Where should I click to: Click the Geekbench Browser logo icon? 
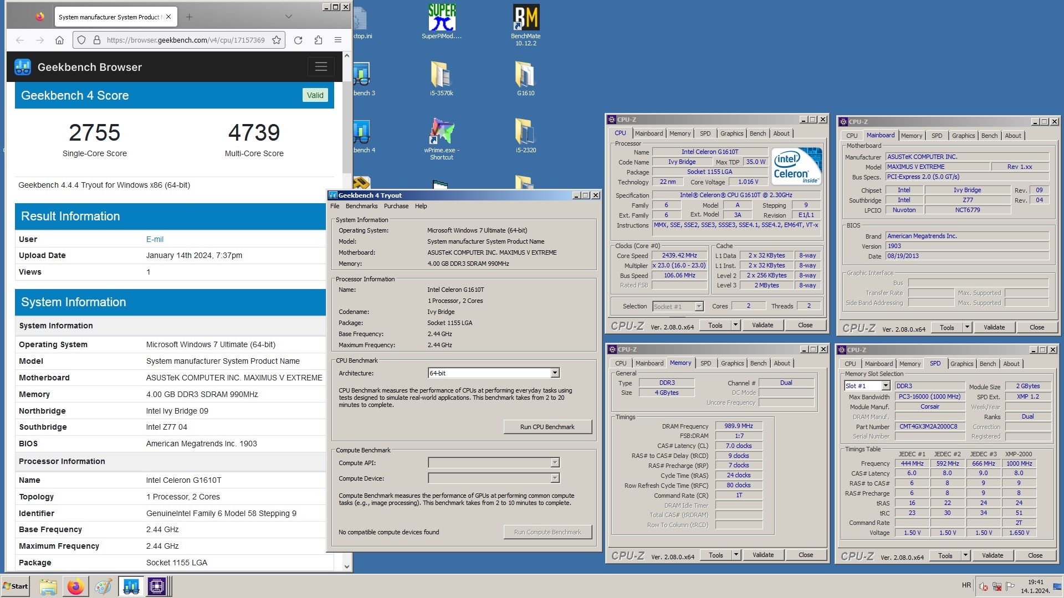click(x=23, y=67)
